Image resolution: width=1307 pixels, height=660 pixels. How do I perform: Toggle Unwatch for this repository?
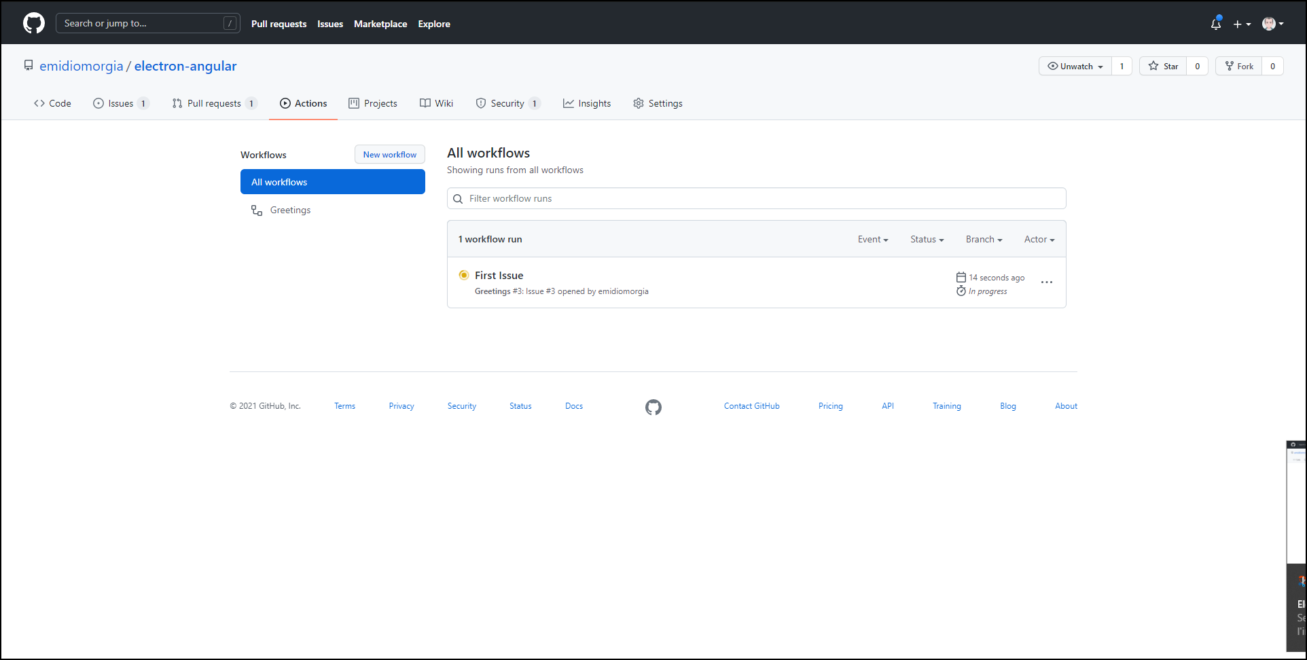coord(1075,66)
